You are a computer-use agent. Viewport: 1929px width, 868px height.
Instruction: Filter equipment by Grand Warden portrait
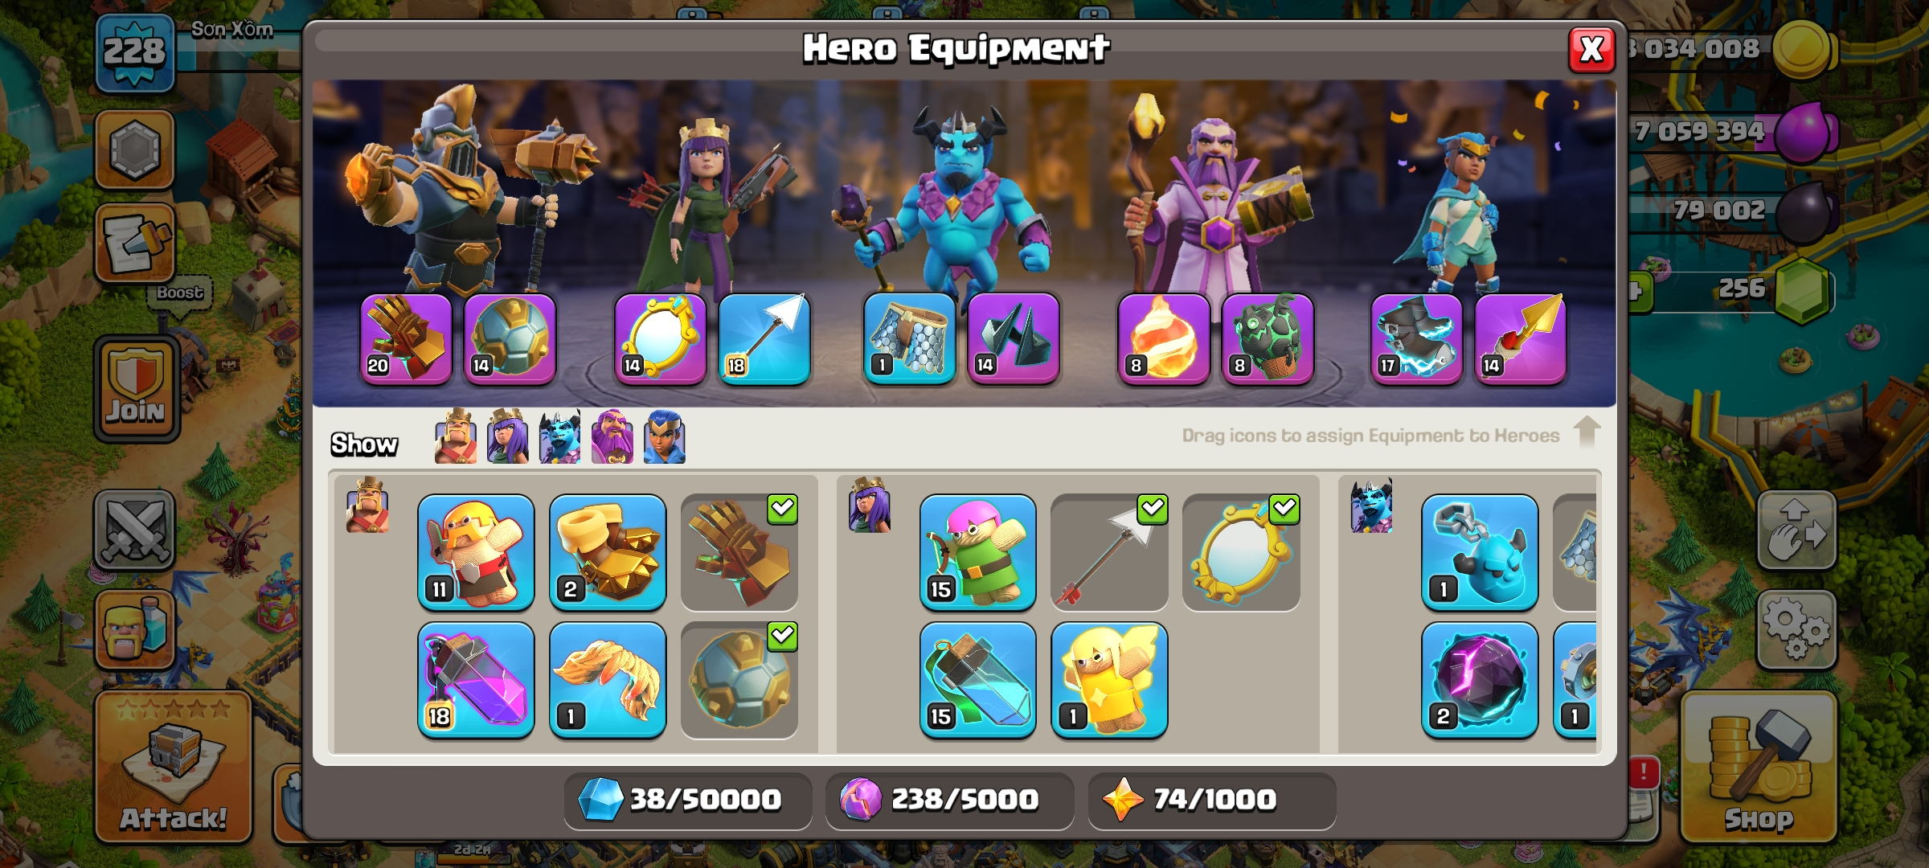click(612, 436)
